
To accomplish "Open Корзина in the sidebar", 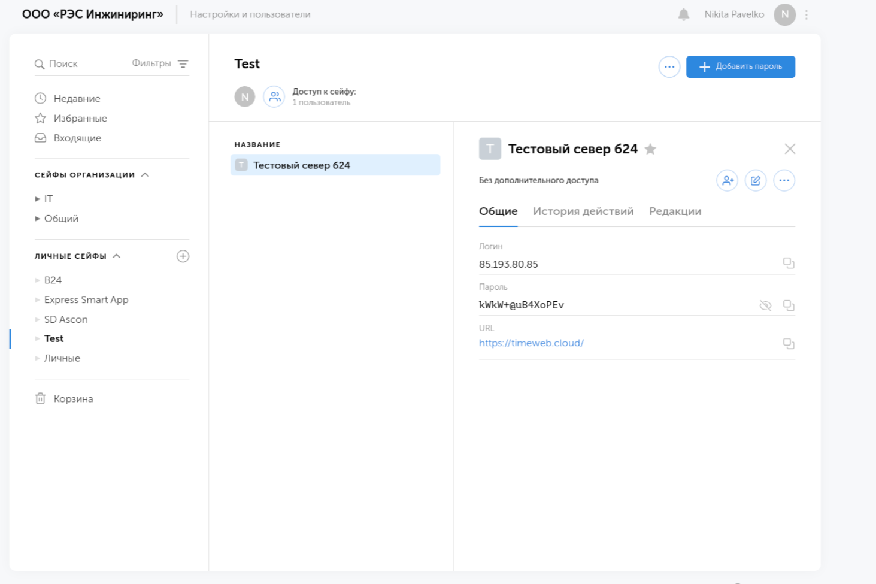I will coord(72,399).
